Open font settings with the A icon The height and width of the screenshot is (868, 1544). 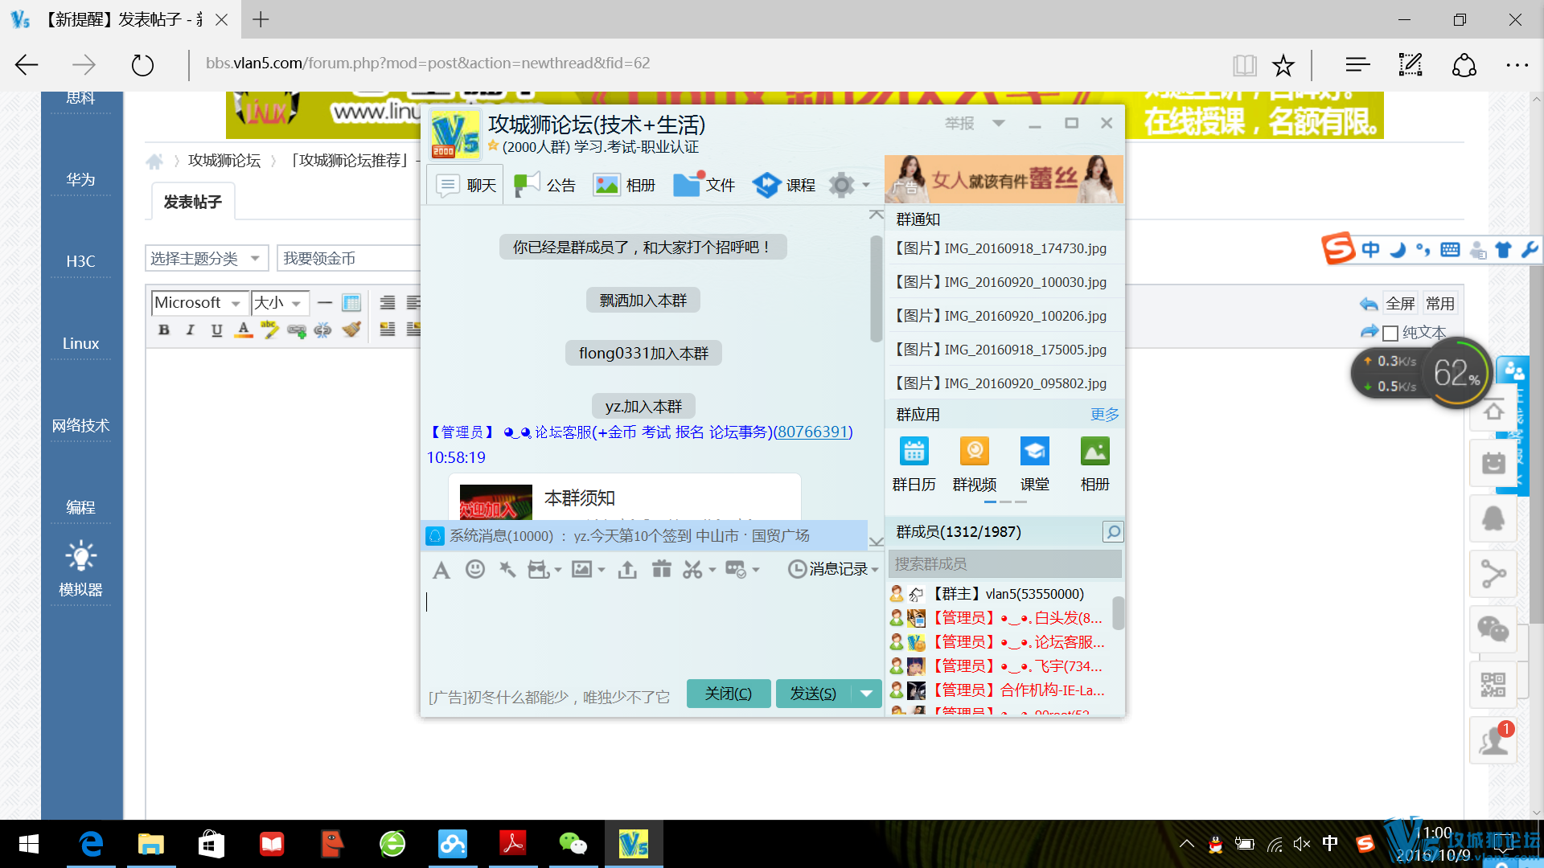click(x=441, y=570)
